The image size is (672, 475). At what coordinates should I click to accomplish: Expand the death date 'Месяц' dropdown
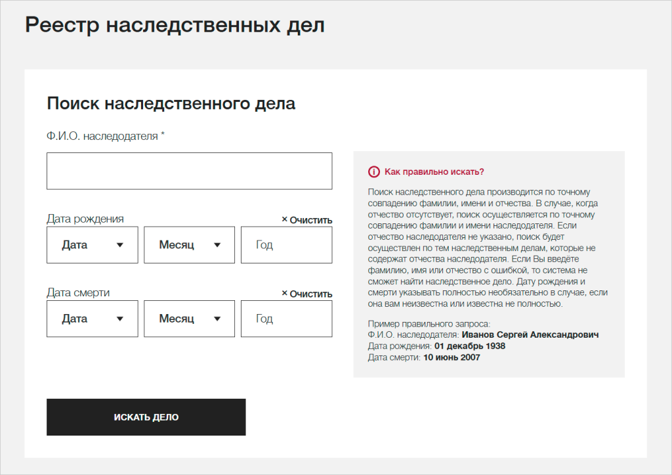click(x=189, y=319)
